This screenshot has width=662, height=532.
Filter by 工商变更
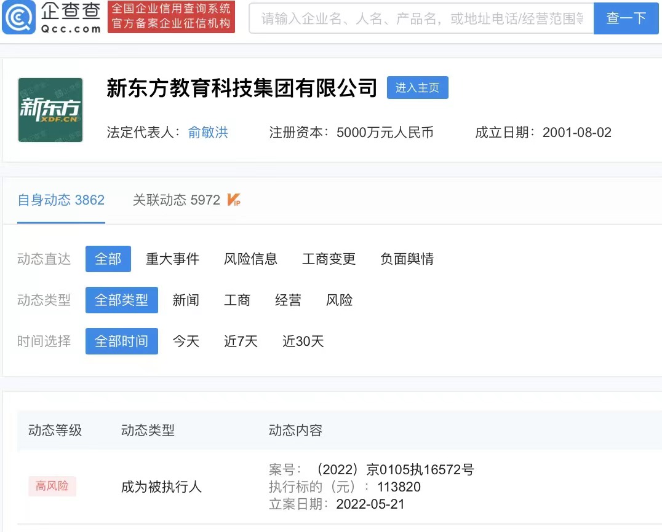point(329,259)
